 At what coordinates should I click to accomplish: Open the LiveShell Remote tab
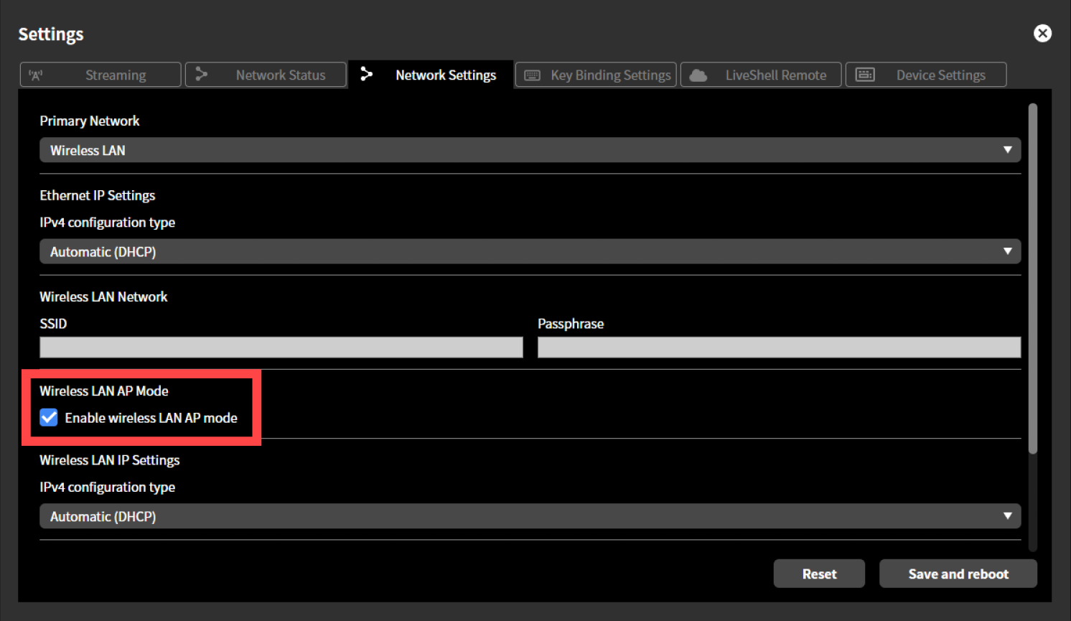(x=760, y=75)
